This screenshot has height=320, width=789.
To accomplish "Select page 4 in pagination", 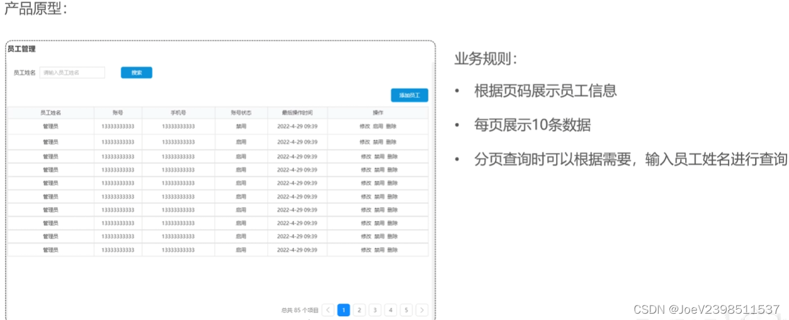I will [391, 310].
